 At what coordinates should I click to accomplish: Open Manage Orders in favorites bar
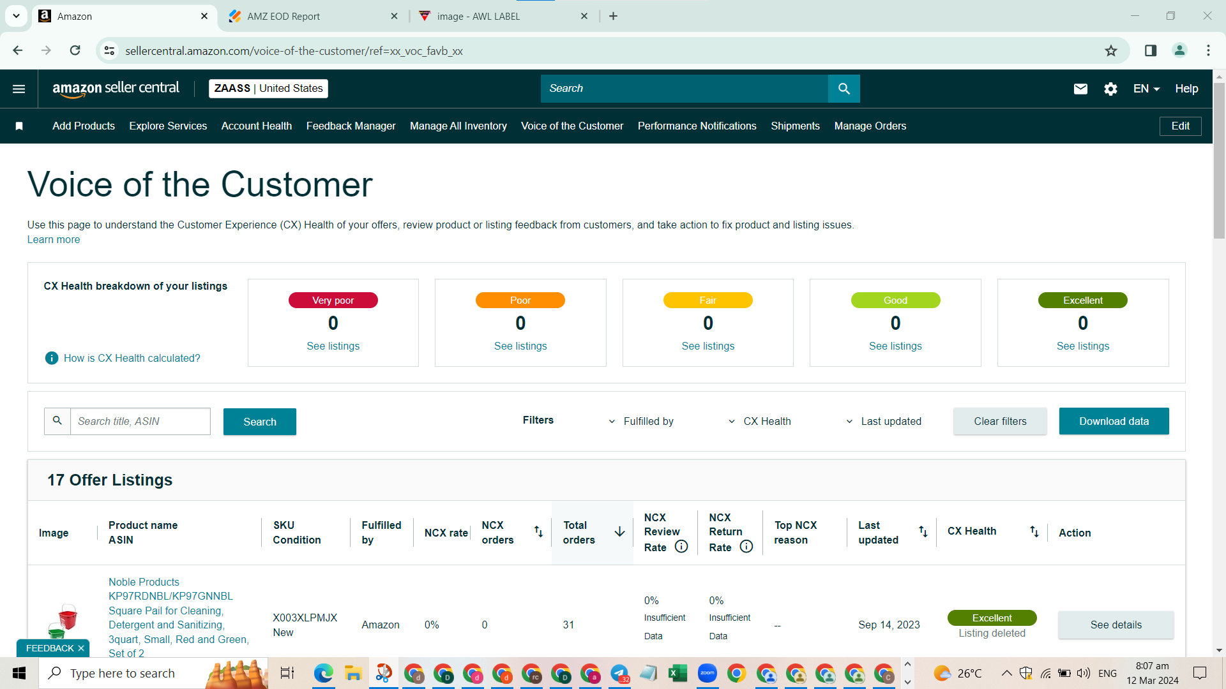pos(870,126)
